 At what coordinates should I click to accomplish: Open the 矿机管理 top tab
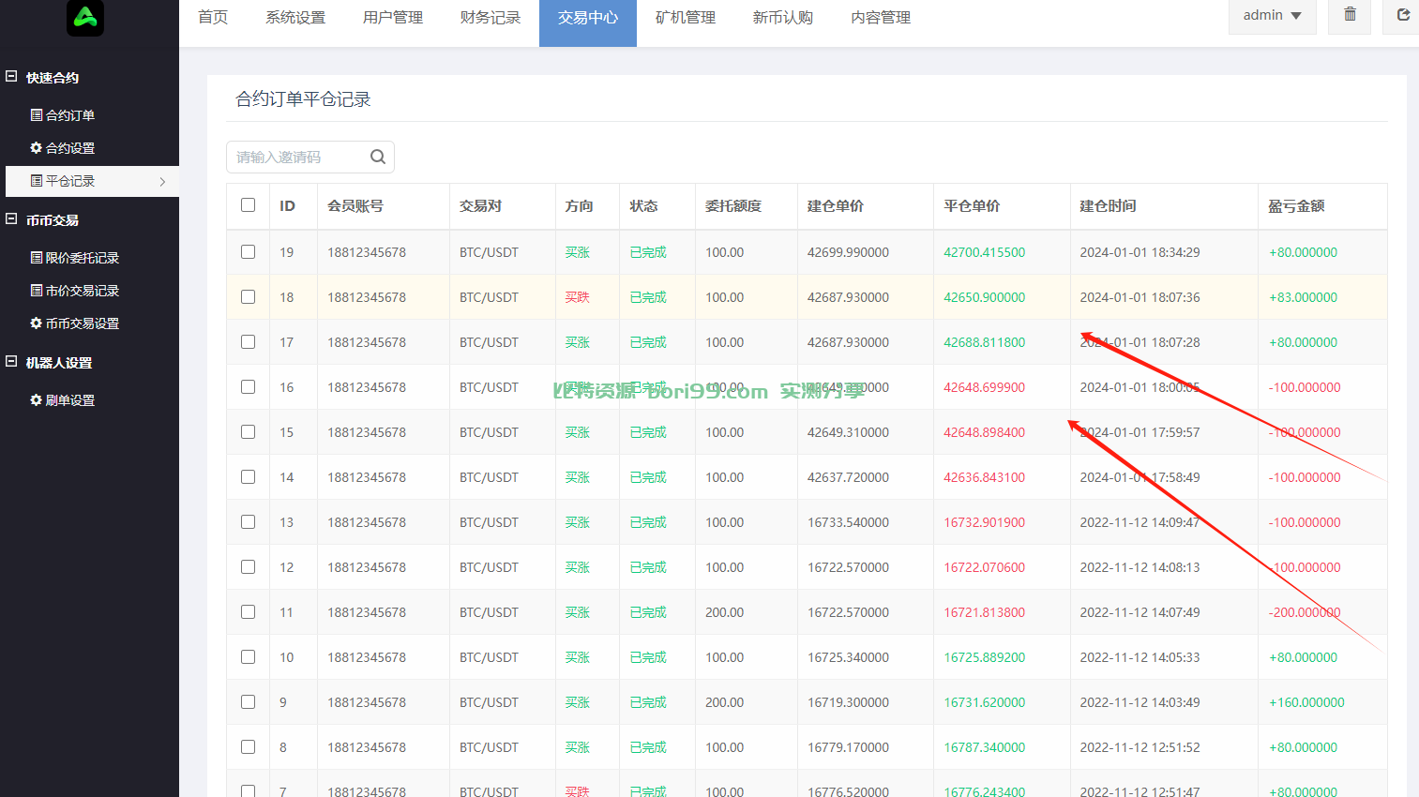click(686, 18)
